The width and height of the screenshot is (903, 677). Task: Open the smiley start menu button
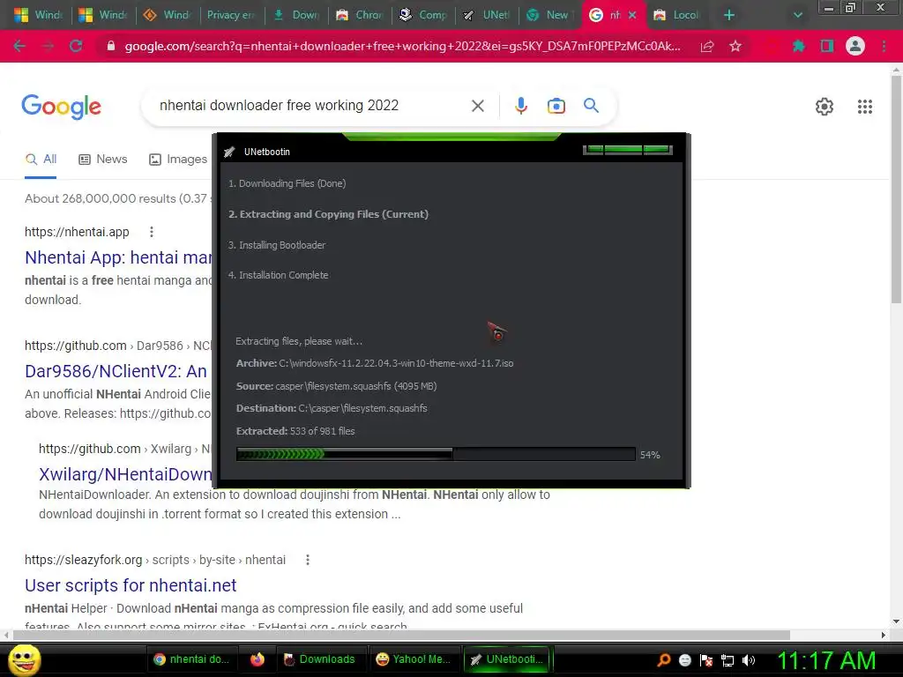[x=24, y=660]
